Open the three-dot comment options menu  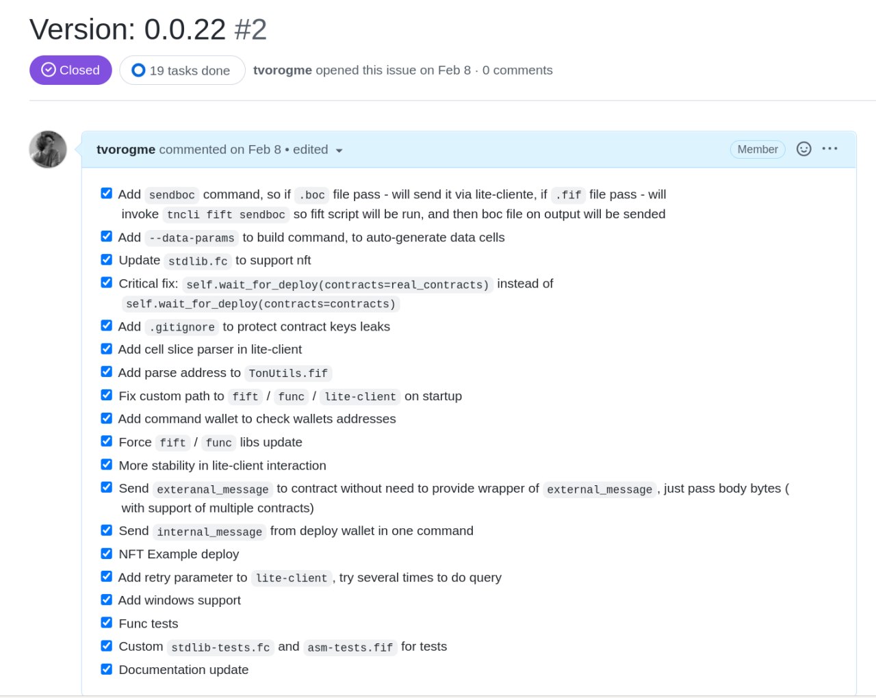829,148
